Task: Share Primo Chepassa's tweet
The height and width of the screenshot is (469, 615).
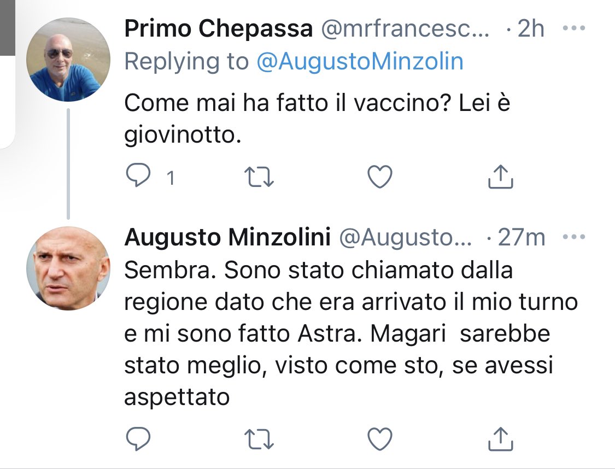Action: click(500, 176)
